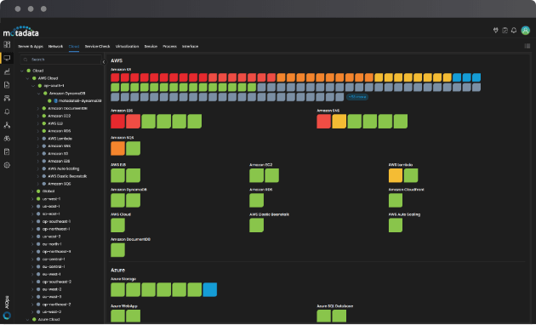Open the Service Check tab

(x=98, y=47)
